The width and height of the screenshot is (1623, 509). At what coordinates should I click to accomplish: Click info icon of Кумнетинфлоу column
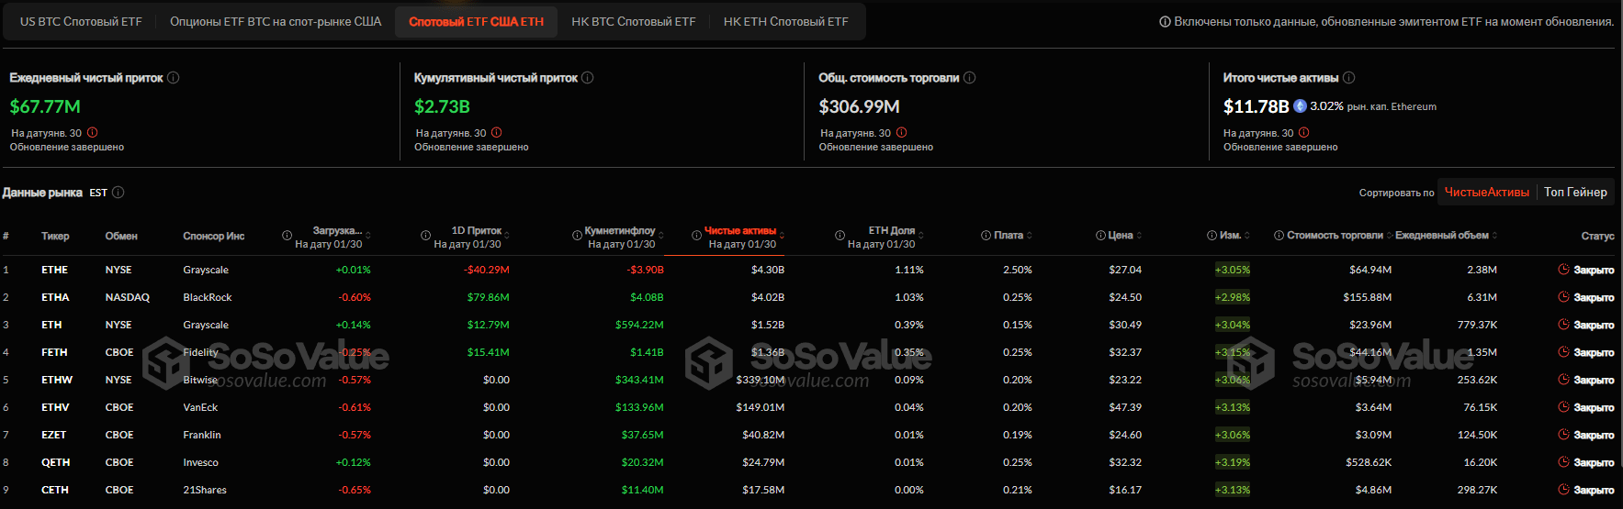point(578,236)
